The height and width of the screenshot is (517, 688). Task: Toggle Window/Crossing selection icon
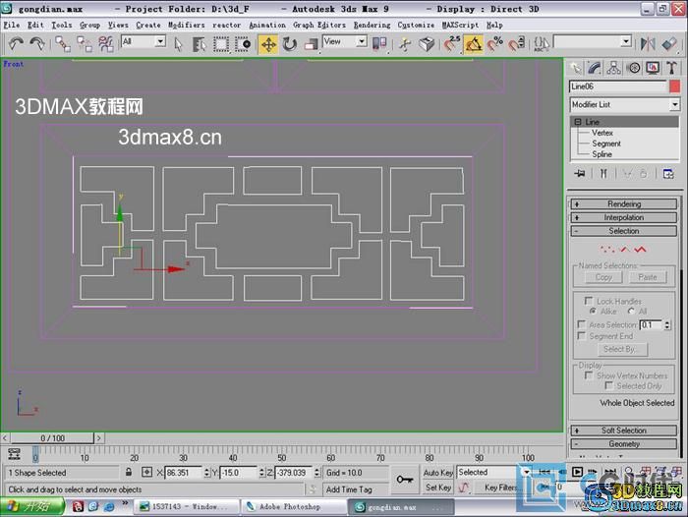242,44
